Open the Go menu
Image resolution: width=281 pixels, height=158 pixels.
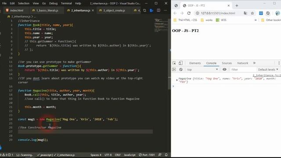[x=44, y=3]
